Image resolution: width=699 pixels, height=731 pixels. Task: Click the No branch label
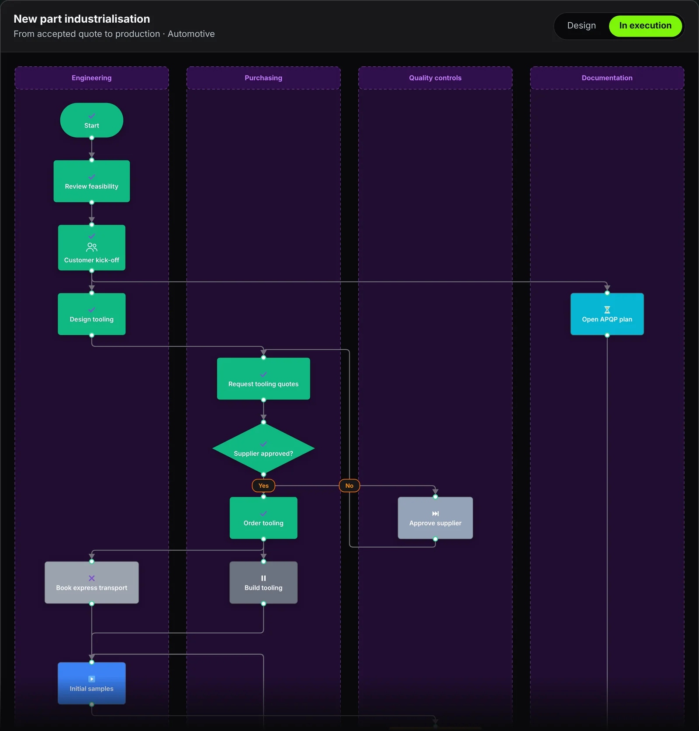[x=349, y=486]
